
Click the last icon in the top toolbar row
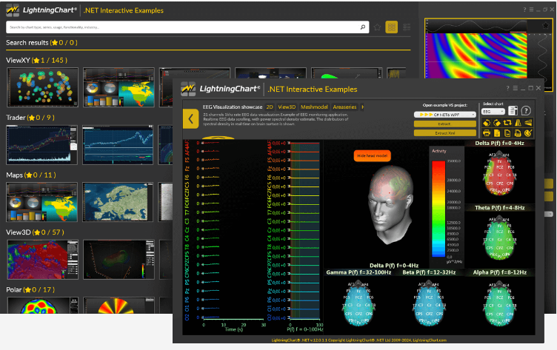point(528,123)
